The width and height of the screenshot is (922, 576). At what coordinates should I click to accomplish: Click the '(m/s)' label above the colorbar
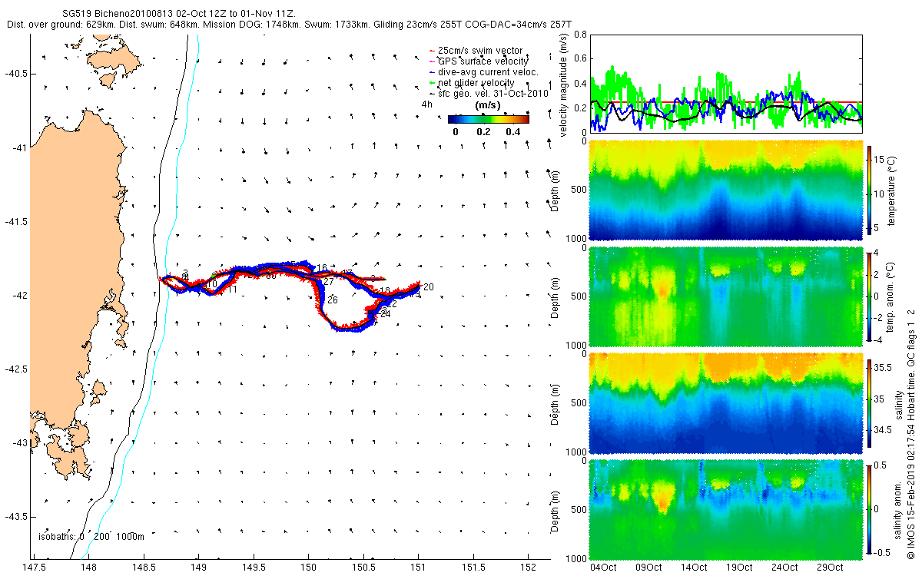pos(489,105)
